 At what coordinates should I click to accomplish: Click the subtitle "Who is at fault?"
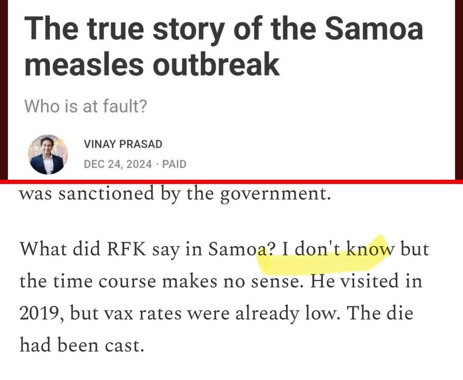pyautogui.click(x=85, y=106)
